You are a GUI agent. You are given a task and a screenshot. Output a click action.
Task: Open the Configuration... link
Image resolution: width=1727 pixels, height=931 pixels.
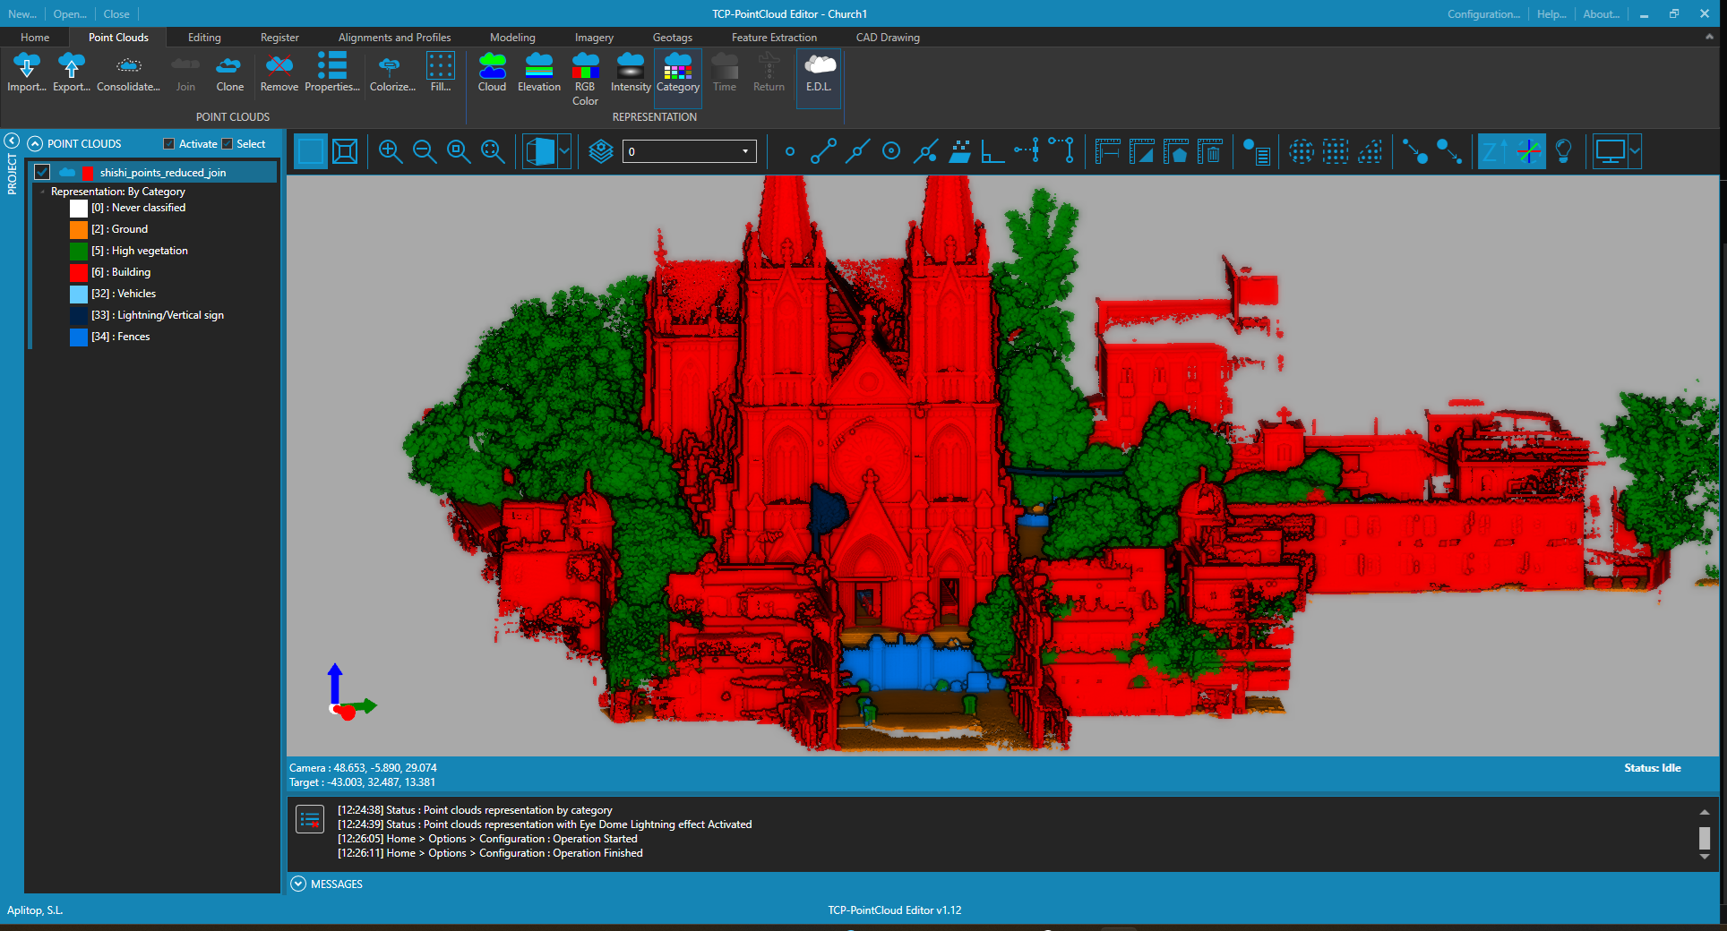click(1483, 14)
